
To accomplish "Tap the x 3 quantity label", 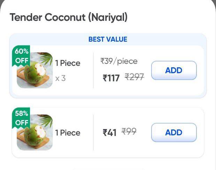I will pyautogui.click(x=61, y=78).
